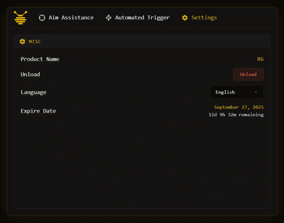Click the R6 product name value

point(260,59)
